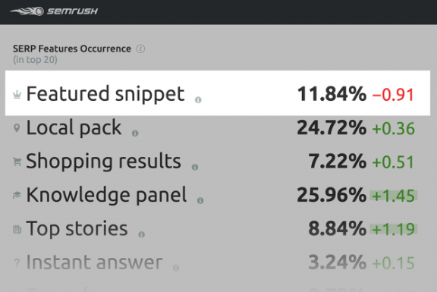Open info icon beside SERP Features Occurrence
This screenshot has height=292, width=437.
[140, 49]
